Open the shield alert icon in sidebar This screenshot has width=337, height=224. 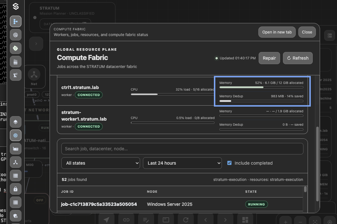click(x=15, y=216)
